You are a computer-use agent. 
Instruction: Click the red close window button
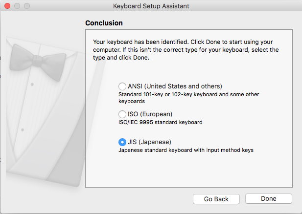click(7, 6)
